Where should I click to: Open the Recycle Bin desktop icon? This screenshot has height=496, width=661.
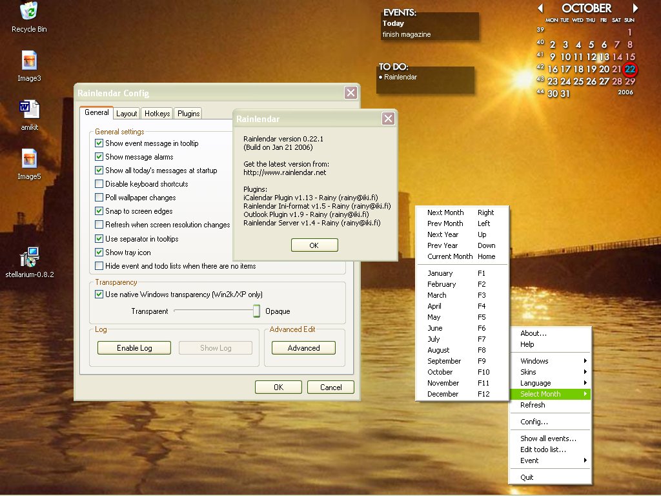tap(29, 12)
